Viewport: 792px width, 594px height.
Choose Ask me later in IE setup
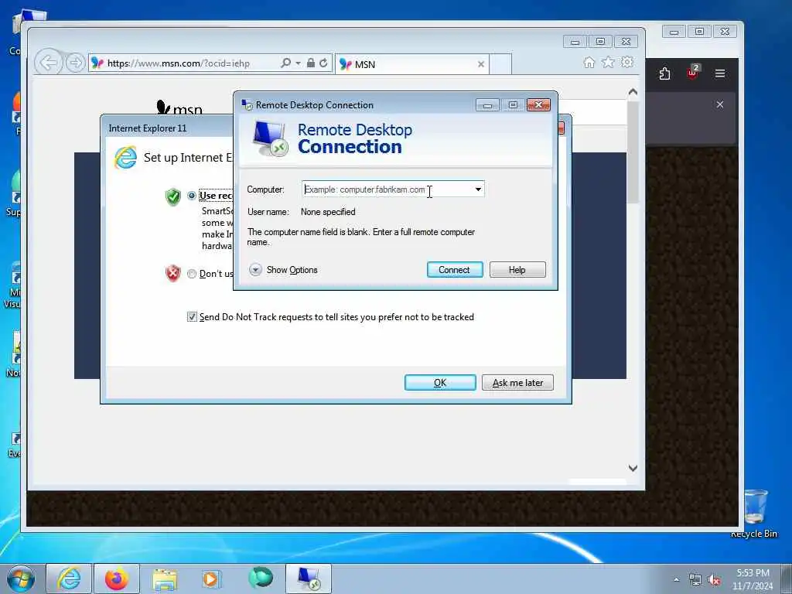coord(517,383)
